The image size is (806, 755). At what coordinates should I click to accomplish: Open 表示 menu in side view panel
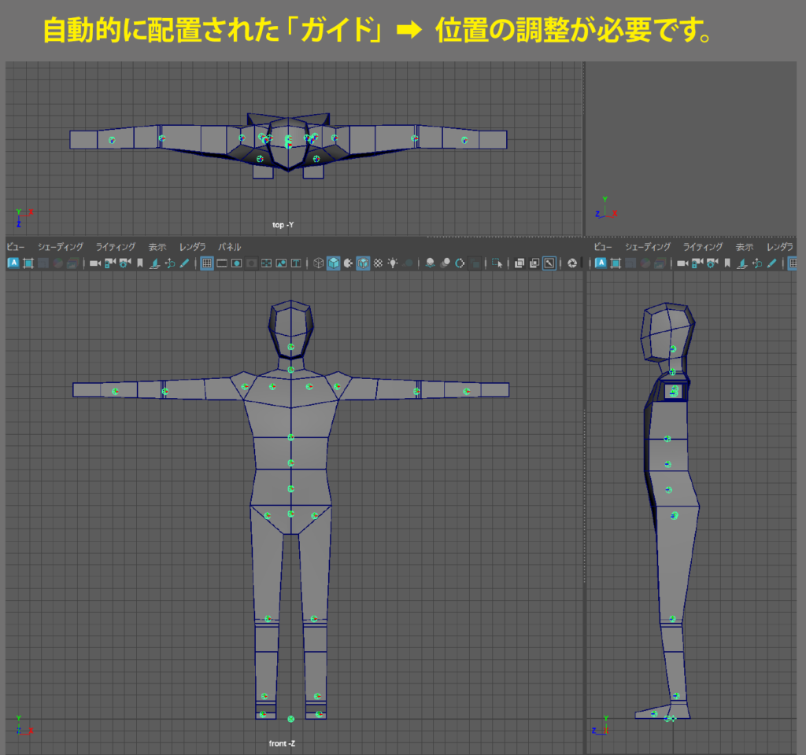tap(745, 247)
